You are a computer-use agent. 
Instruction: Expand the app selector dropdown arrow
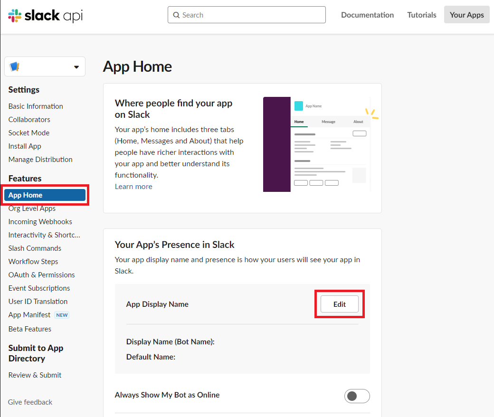(76, 67)
